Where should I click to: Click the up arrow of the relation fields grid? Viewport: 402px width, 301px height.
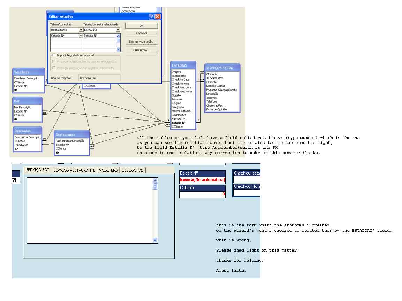(118, 36)
